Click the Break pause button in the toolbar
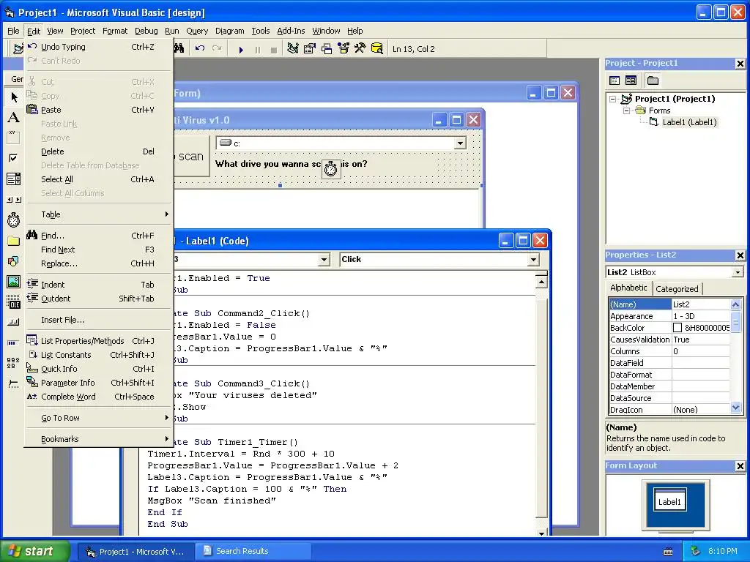 [x=257, y=49]
